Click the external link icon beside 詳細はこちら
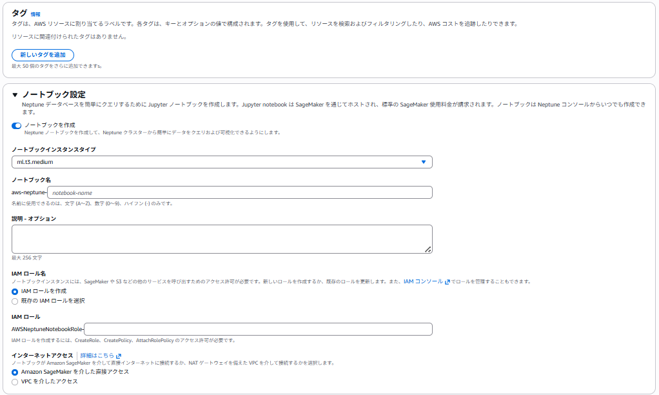 point(119,356)
